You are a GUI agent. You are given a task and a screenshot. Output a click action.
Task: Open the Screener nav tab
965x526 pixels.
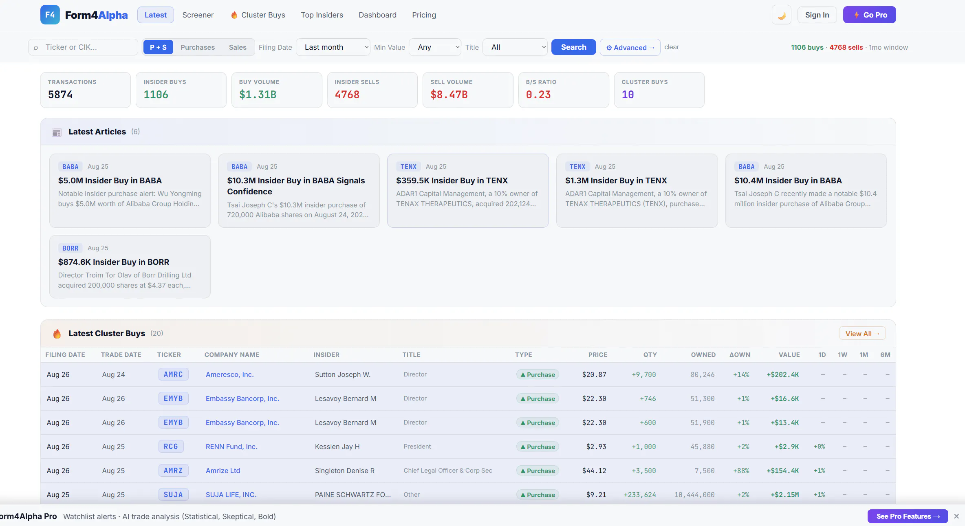tap(198, 15)
